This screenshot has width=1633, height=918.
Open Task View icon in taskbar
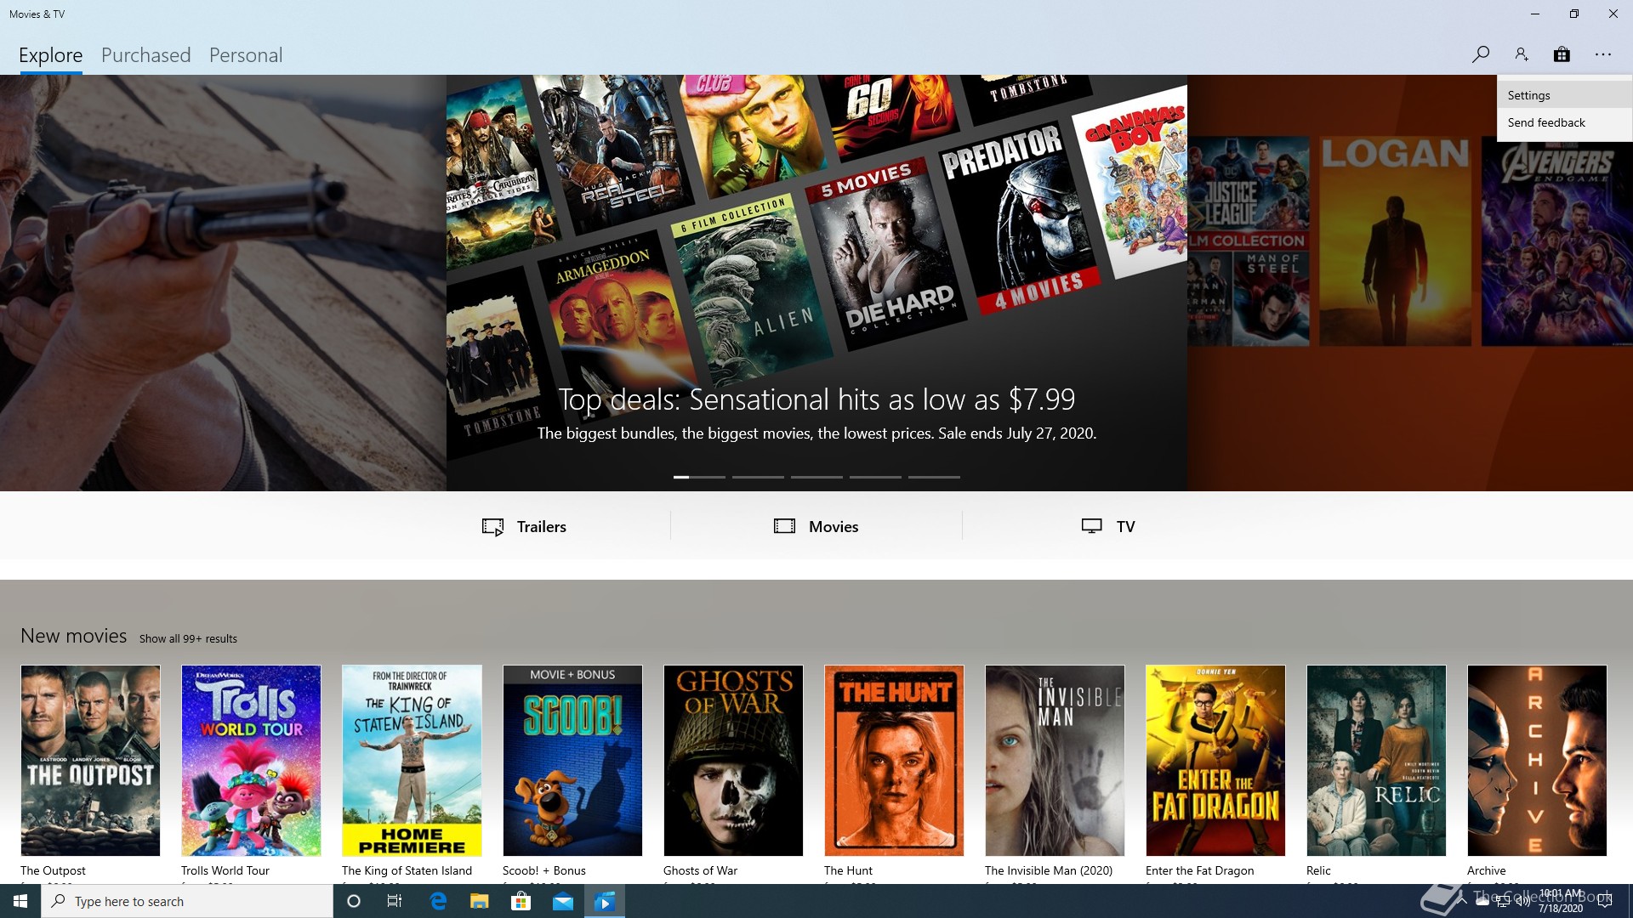point(395,901)
